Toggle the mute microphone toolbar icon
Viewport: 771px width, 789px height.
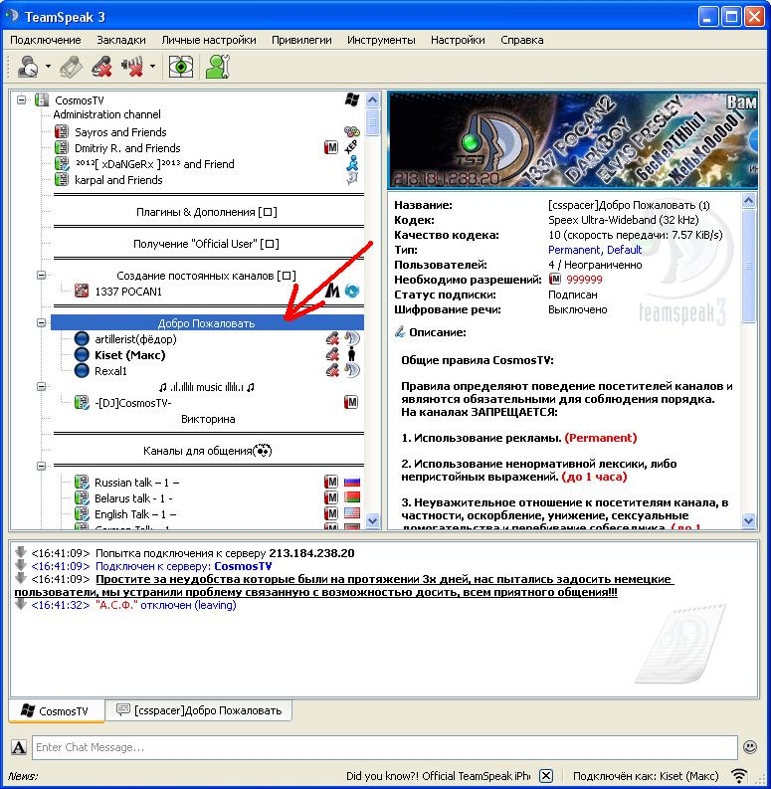101,67
